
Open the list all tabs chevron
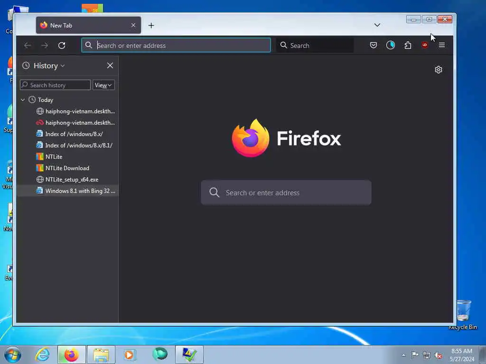[377, 25]
